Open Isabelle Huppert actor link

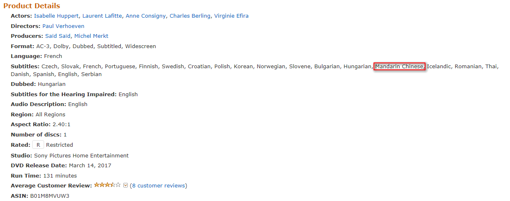click(x=56, y=16)
